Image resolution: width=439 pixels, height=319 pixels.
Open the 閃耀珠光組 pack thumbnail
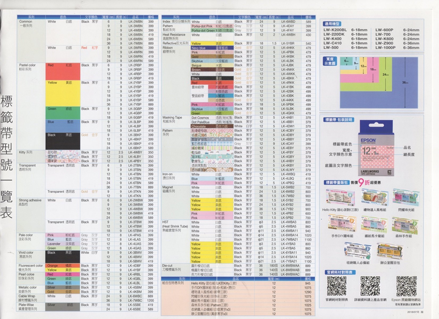pyautogui.click(x=406, y=197)
